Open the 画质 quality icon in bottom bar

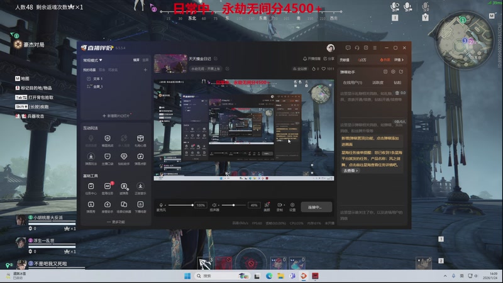(x=267, y=206)
